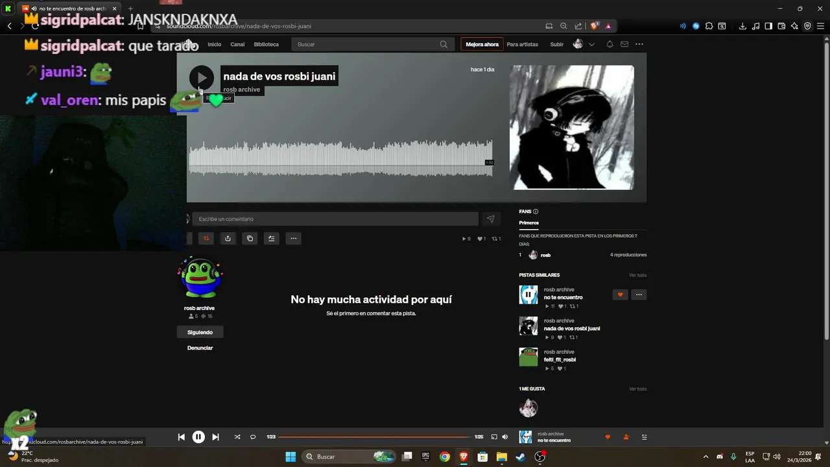830x467 pixels.
Task: Click the search magnifier in SoundCloud search box
Action: click(x=444, y=44)
